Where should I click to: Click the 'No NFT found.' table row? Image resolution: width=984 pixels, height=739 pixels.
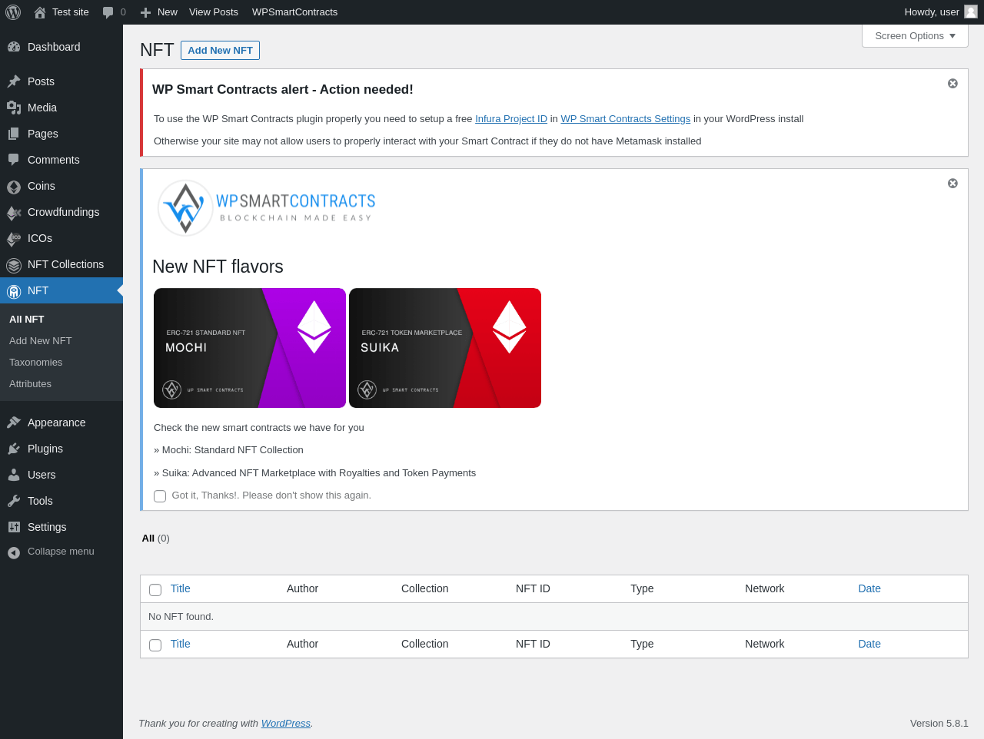(x=553, y=617)
